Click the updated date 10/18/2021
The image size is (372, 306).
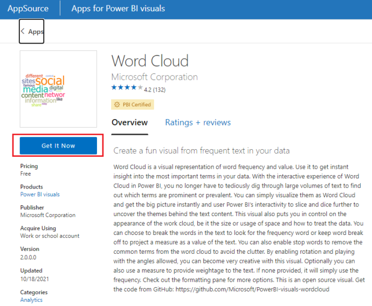pyautogui.click(x=35, y=279)
